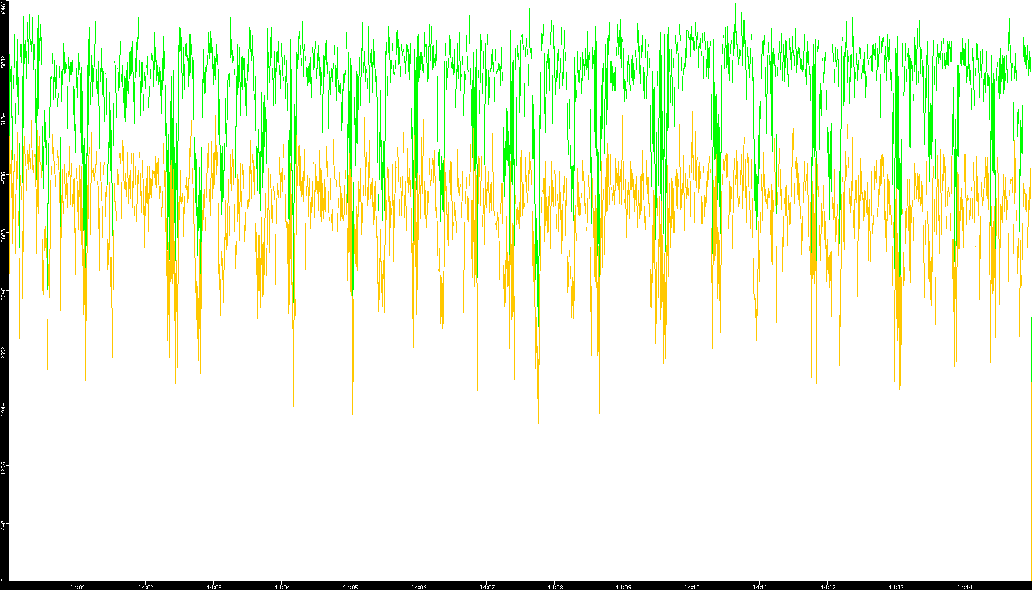Image resolution: width=1032 pixels, height=590 pixels.
Task: Select the 648 vertical axis label
Action: (4, 526)
